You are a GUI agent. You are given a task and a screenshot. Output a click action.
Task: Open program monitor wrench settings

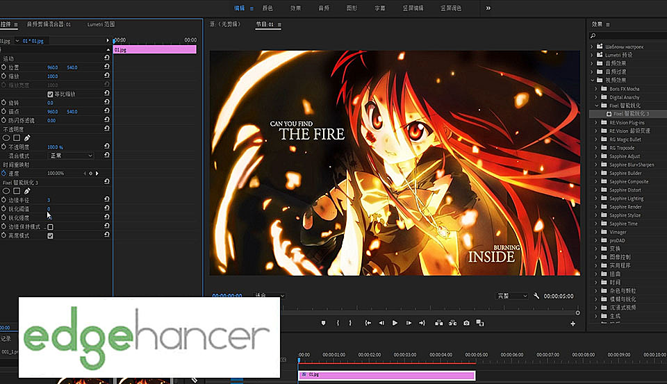point(536,296)
